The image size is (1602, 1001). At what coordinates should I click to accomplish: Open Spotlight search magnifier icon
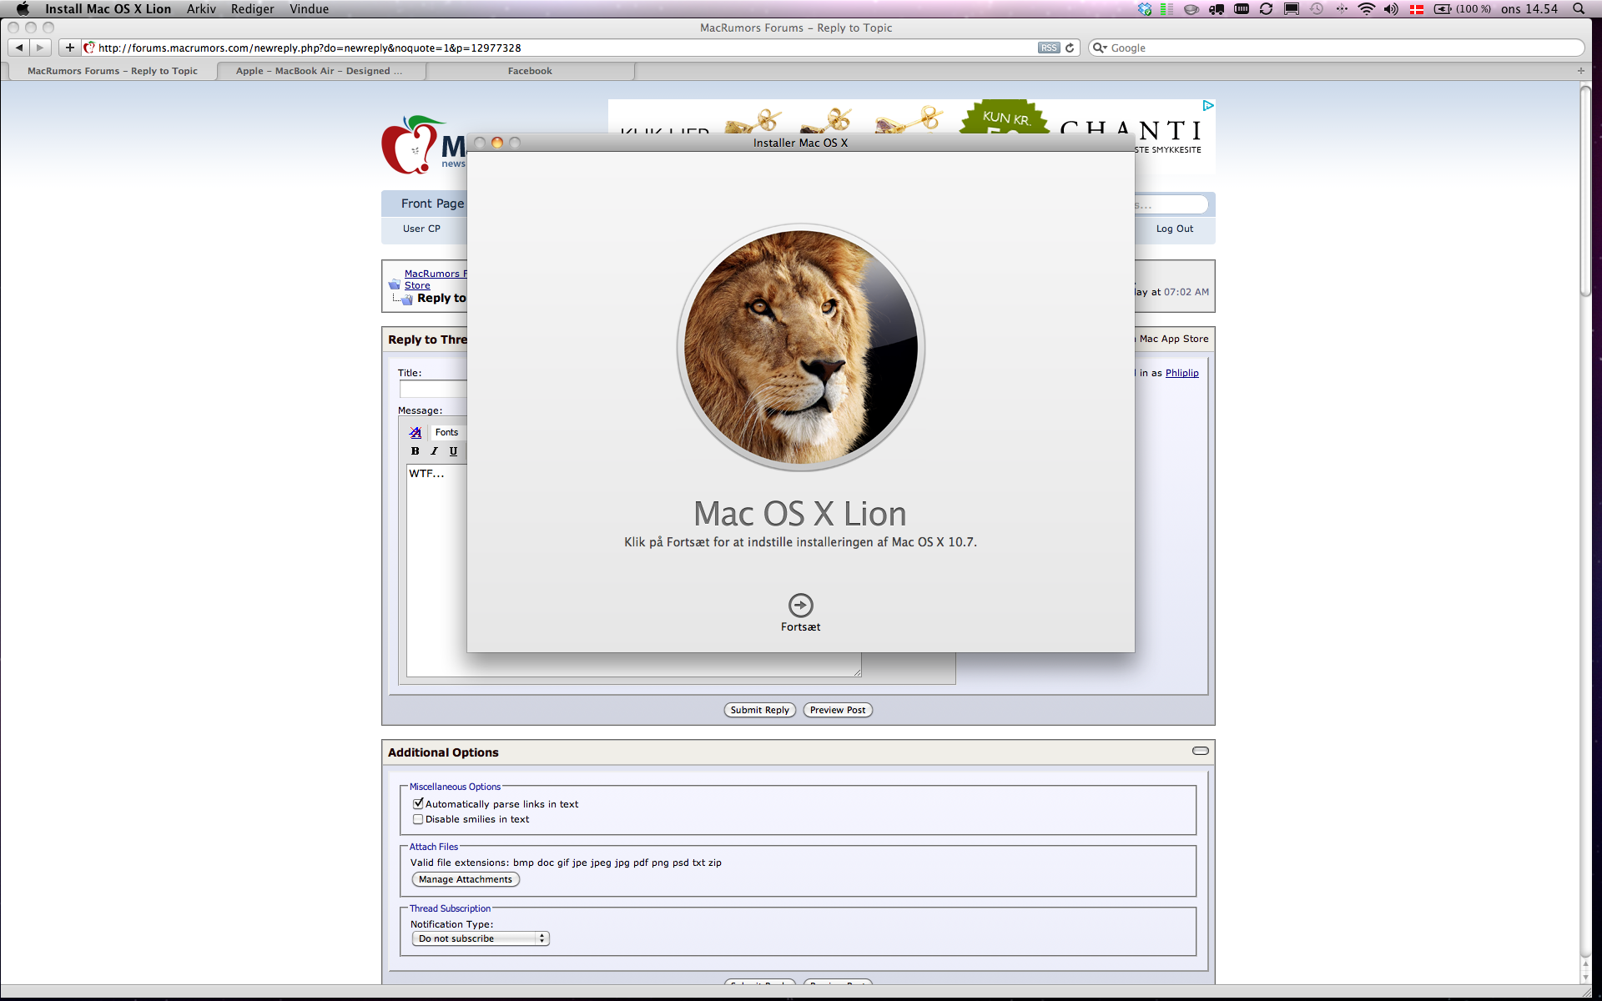pos(1579,9)
